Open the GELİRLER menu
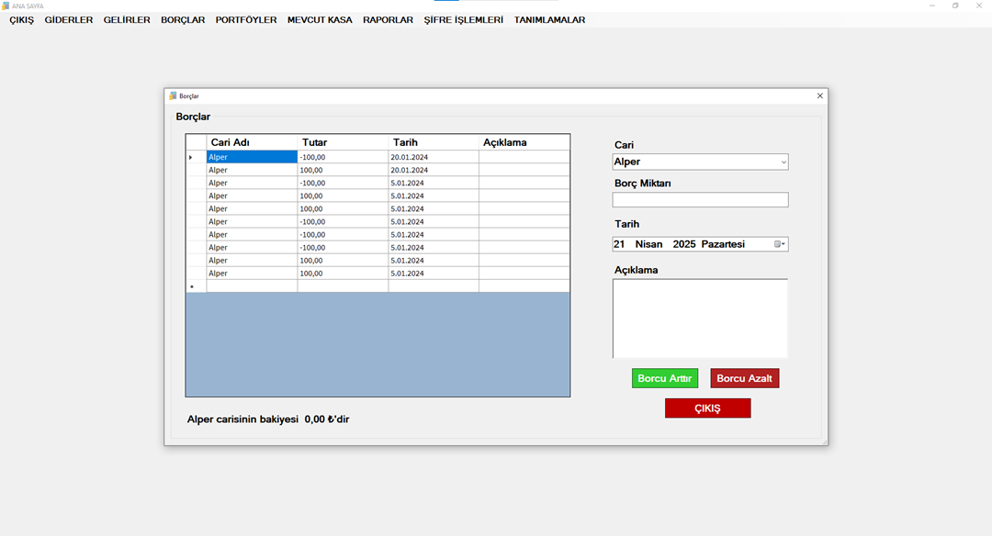This screenshot has width=992, height=536. point(127,19)
